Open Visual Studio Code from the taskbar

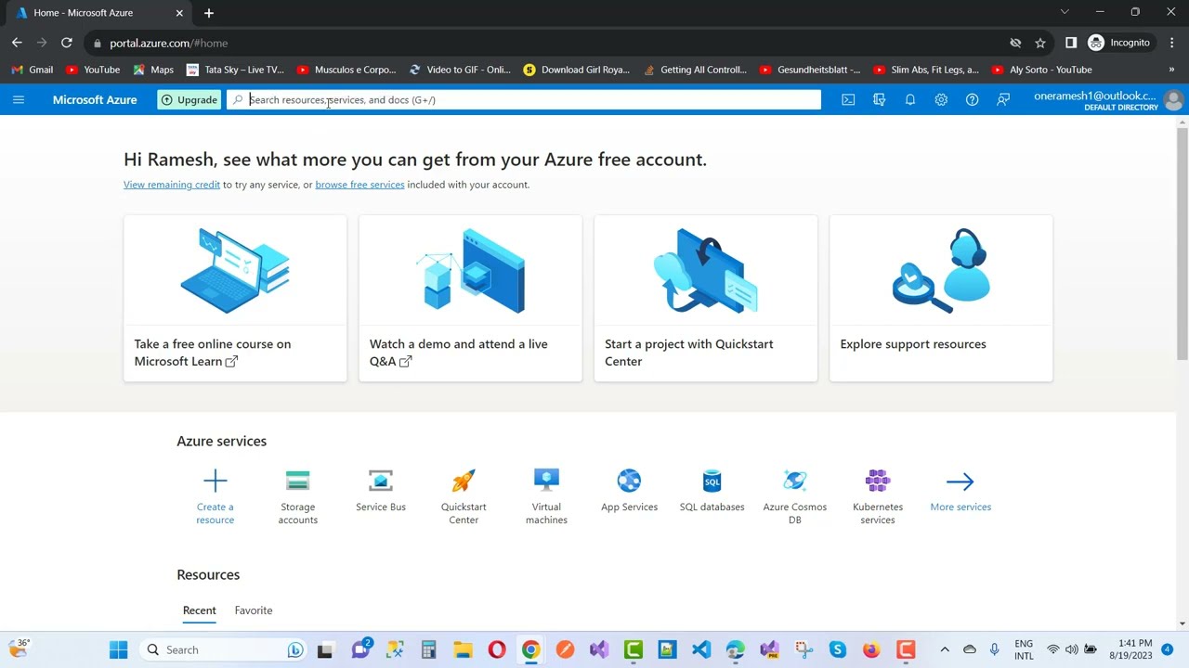(x=701, y=649)
